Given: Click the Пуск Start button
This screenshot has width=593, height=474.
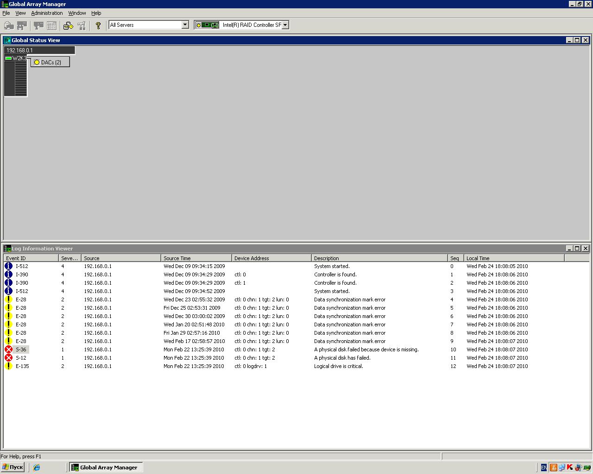Looking at the screenshot, I should [13, 468].
